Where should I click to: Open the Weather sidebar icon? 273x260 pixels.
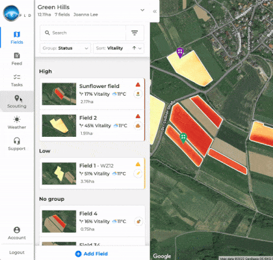click(17, 119)
